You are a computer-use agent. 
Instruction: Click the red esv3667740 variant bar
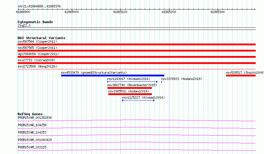click(x=130, y=88)
